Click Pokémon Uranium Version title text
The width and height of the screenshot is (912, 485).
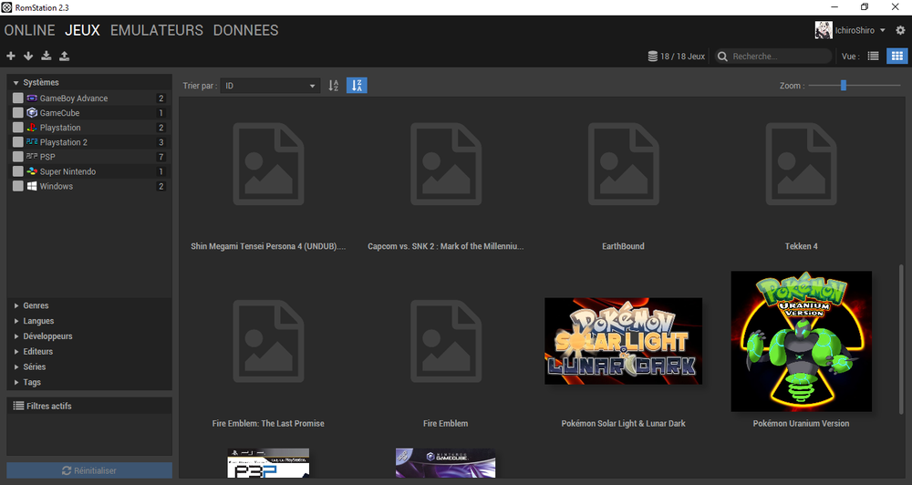(801, 423)
